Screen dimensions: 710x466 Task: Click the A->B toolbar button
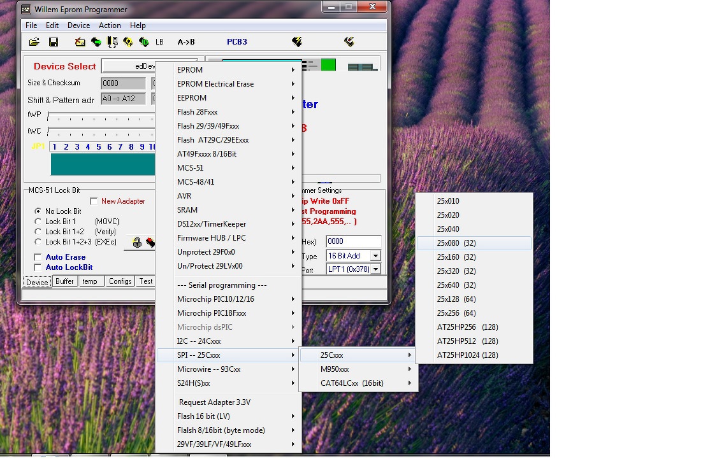[x=186, y=42]
